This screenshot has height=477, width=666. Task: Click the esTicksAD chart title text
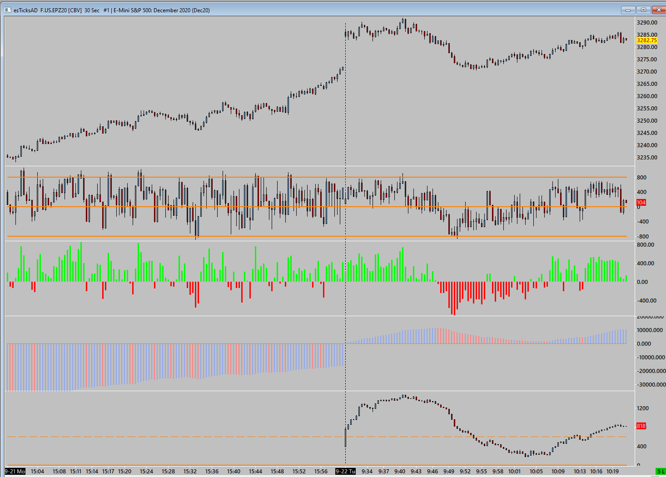click(112, 10)
